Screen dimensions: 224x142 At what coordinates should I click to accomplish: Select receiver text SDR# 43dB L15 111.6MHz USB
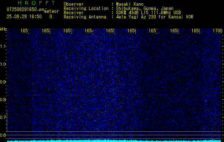point(149,13)
